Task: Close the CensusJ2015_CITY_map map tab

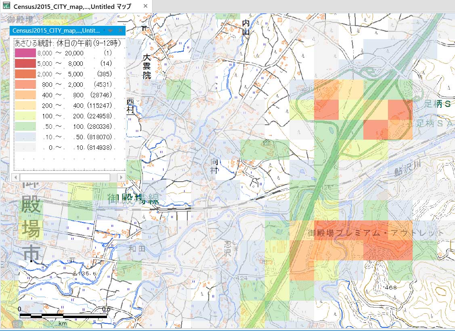Action: tap(145, 6)
